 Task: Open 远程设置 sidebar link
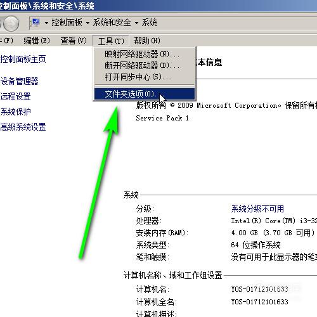pyautogui.click(x=15, y=96)
